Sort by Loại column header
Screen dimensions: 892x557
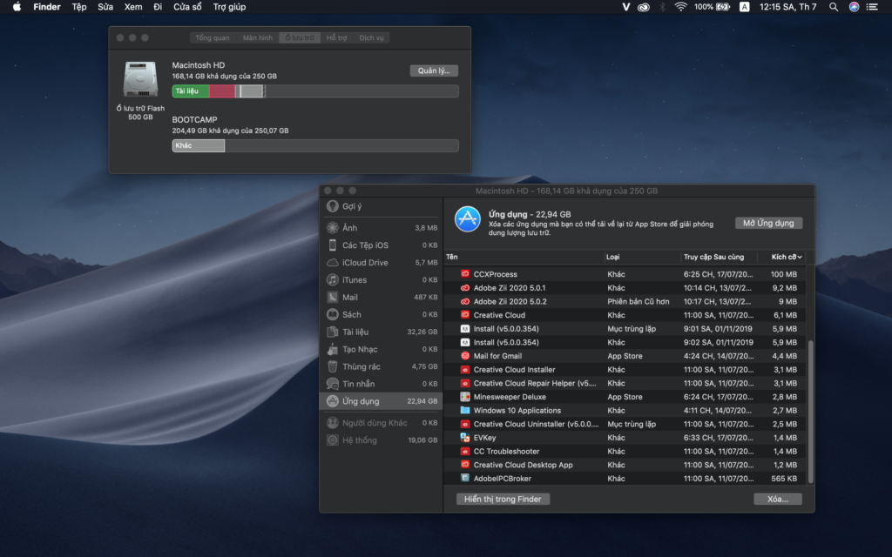point(642,257)
